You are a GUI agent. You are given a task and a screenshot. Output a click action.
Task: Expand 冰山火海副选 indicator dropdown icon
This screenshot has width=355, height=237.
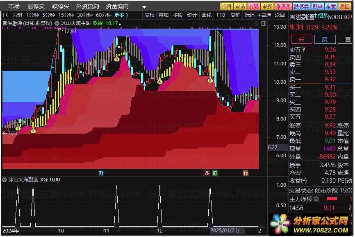(x=4, y=180)
